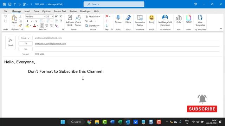This screenshot has height=126, width=225.
Task: Click Check Names
Action: tap(78, 21)
